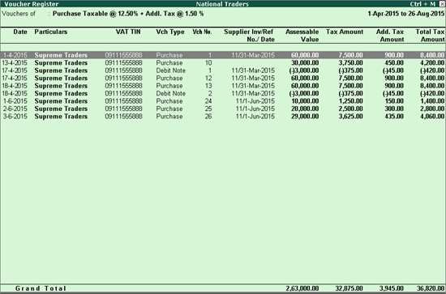The width and height of the screenshot is (446, 294).
Task: Click the VAT TIN column header
Action: click(x=128, y=32)
